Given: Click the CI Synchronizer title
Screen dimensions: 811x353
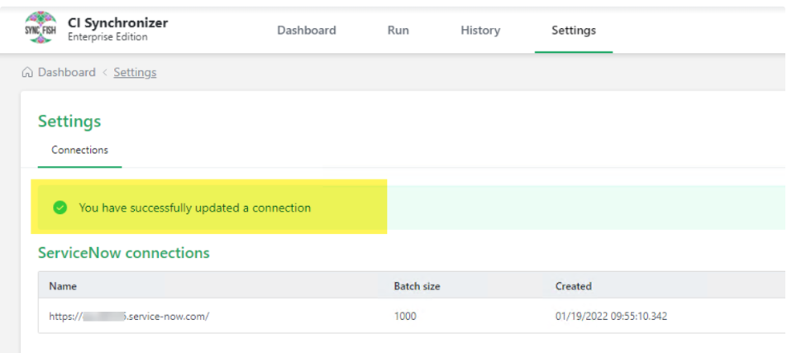Looking at the screenshot, I should [x=118, y=23].
